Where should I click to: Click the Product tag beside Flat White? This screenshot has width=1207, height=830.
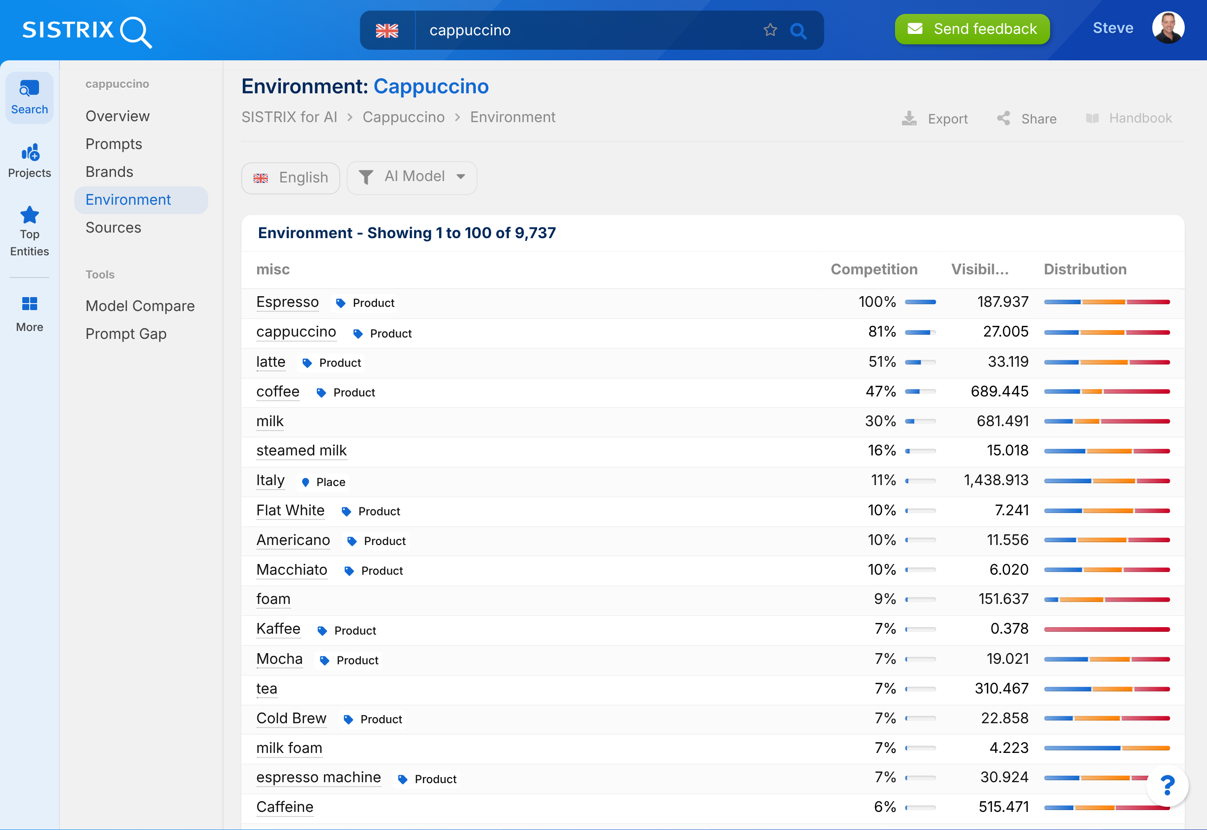click(371, 512)
